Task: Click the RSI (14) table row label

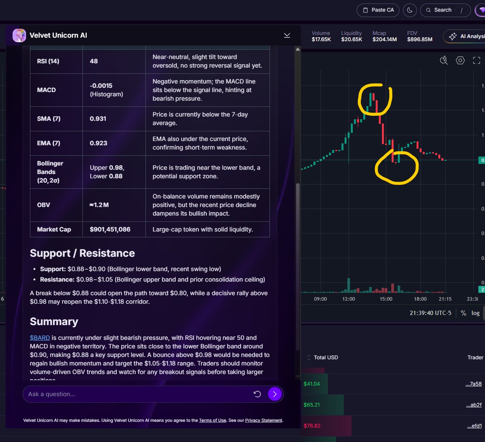Action: 48,61
